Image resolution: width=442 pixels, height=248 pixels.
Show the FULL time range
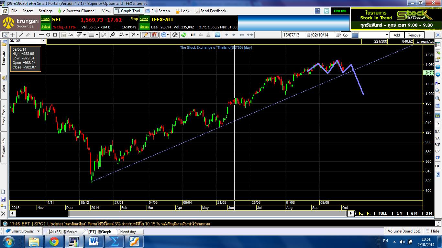click(x=382, y=213)
